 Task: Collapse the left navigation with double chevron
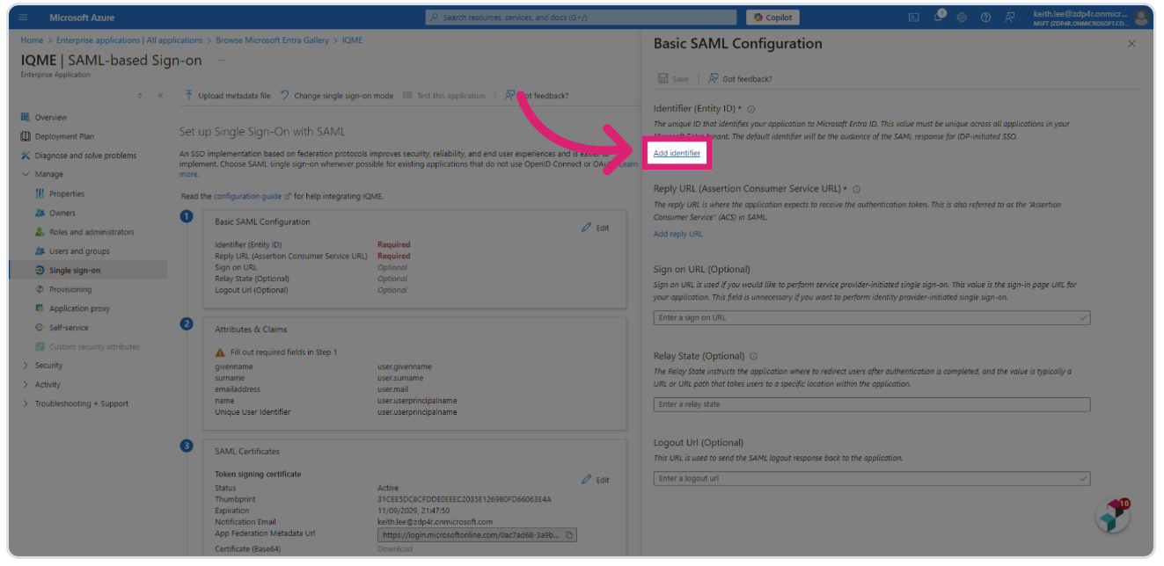(x=160, y=96)
